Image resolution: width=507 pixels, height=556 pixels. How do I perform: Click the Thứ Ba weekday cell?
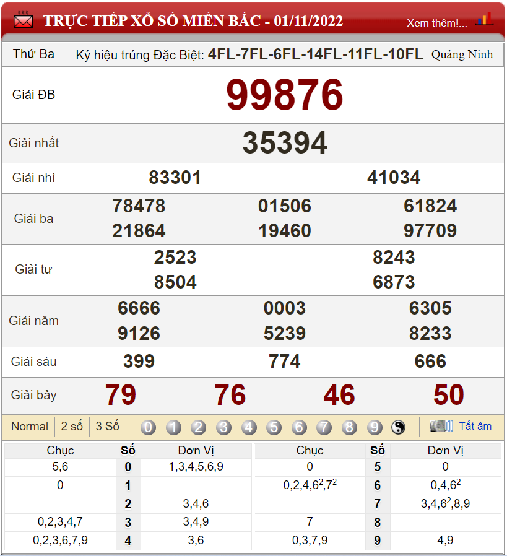33,54
